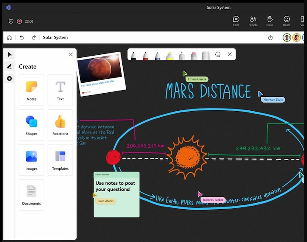307x242 pixels.
Task: Select the lasso select tool
Action: [218, 54]
